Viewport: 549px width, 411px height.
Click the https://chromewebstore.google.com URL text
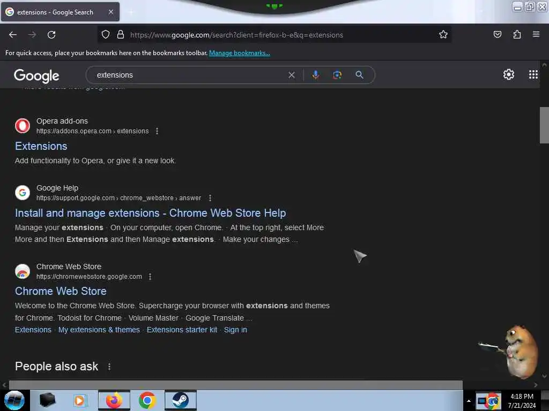click(90, 277)
